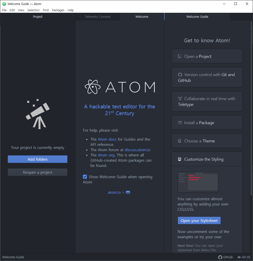
Task: Open the Edit menu
Action: click(x=12, y=10)
